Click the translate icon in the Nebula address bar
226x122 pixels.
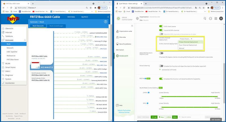[x=196, y=8]
